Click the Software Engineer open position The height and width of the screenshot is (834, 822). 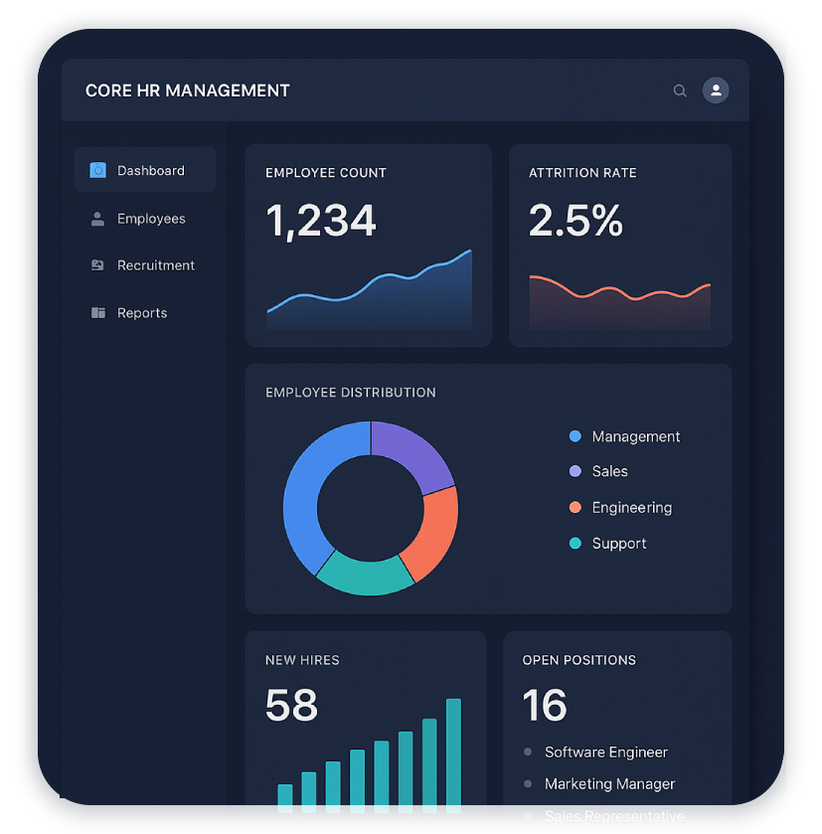(x=605, y=752)
